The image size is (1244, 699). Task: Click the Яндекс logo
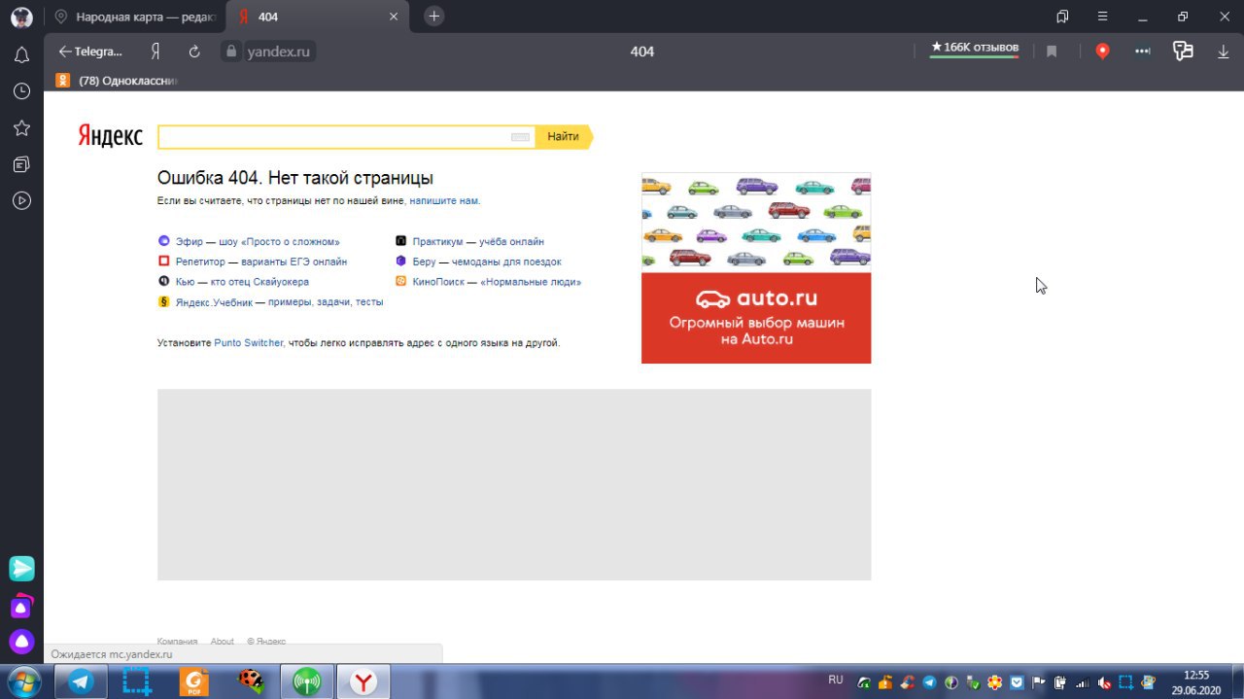pyautogui.click(x=110, y=136)
